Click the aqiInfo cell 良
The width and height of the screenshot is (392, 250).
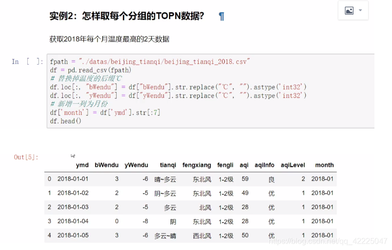pos(272,179)
